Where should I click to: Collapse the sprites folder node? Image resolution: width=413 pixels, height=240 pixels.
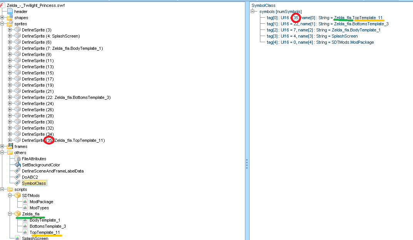pos(2,24)
